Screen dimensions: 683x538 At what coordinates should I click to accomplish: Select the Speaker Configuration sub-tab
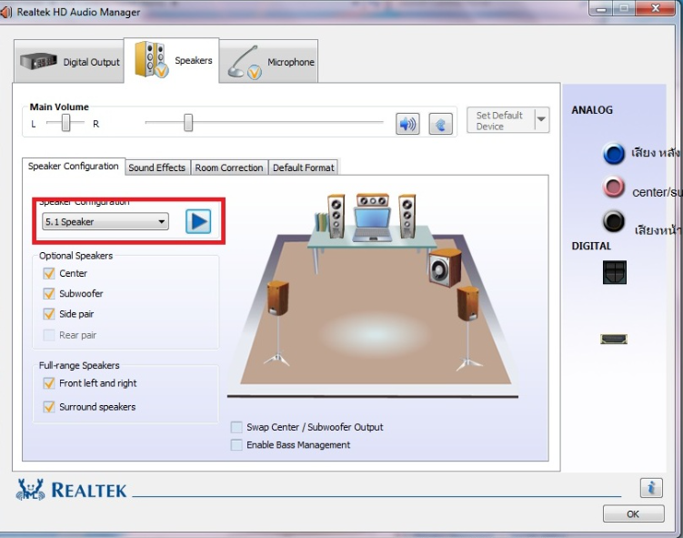pos(73,166)
